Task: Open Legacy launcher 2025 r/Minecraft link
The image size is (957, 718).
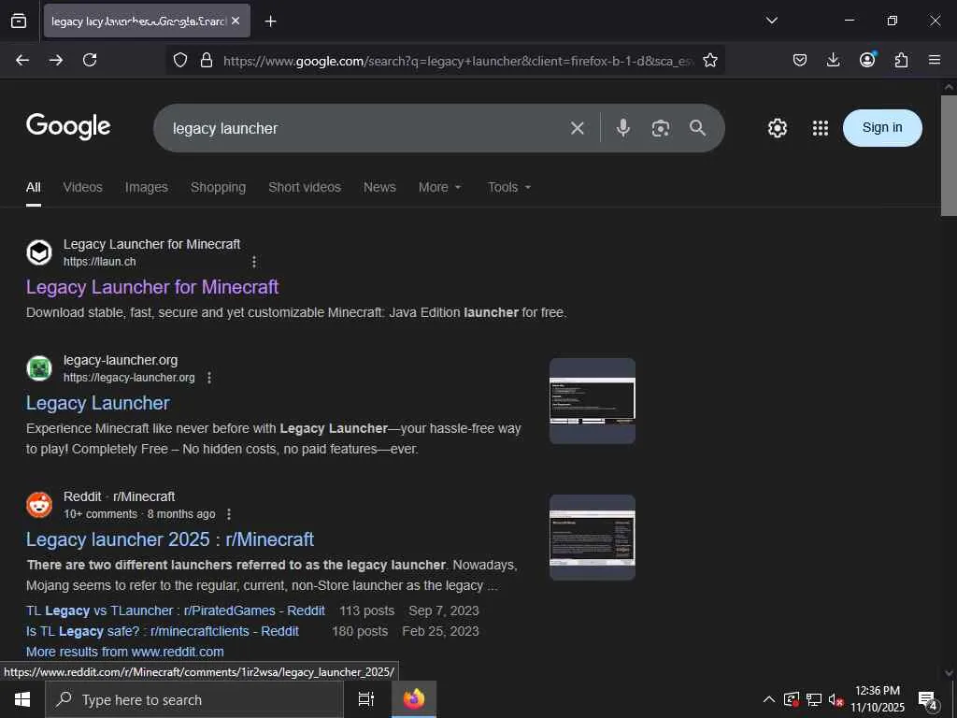Action: [170, 539]
